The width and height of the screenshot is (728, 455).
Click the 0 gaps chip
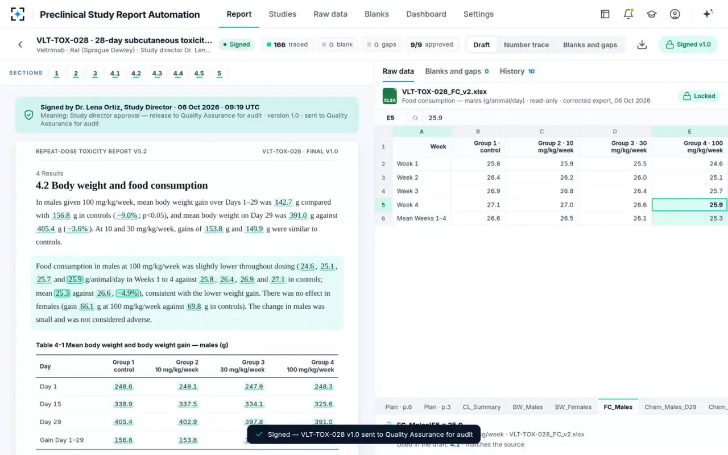(x=381, y=44)
